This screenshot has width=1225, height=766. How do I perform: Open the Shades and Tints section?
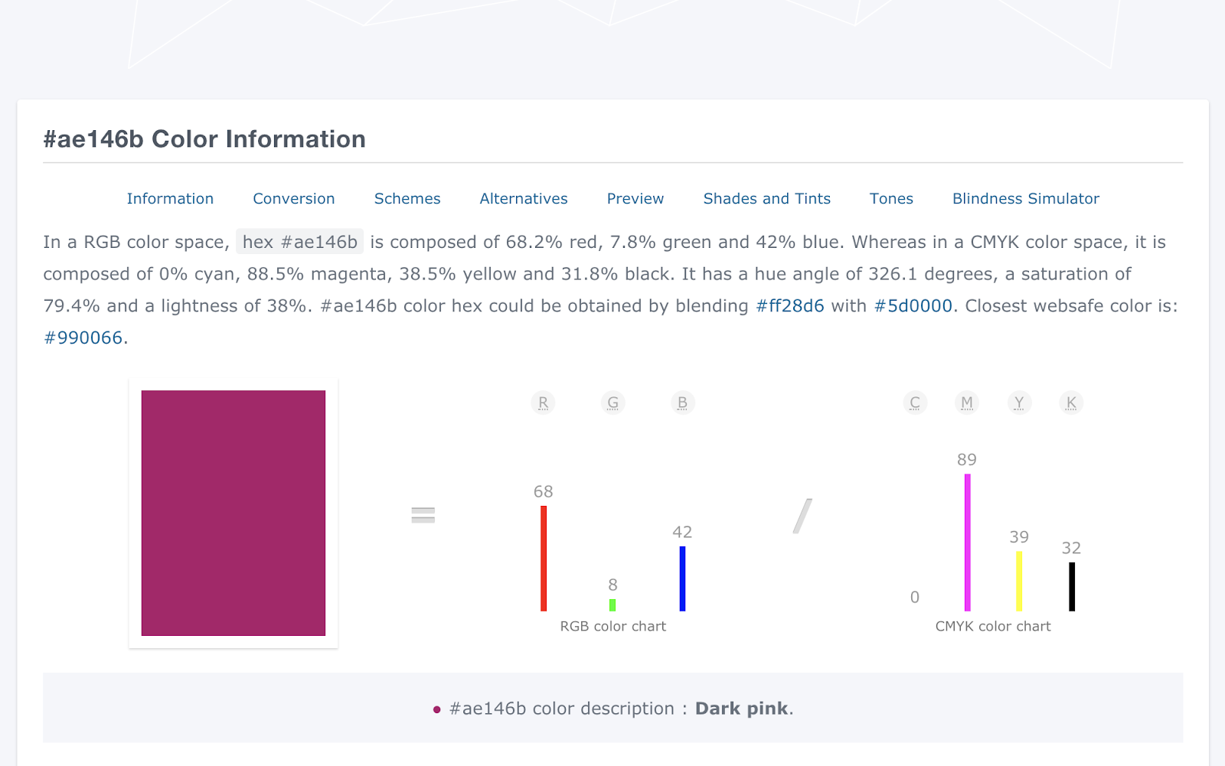coord(766,198)
